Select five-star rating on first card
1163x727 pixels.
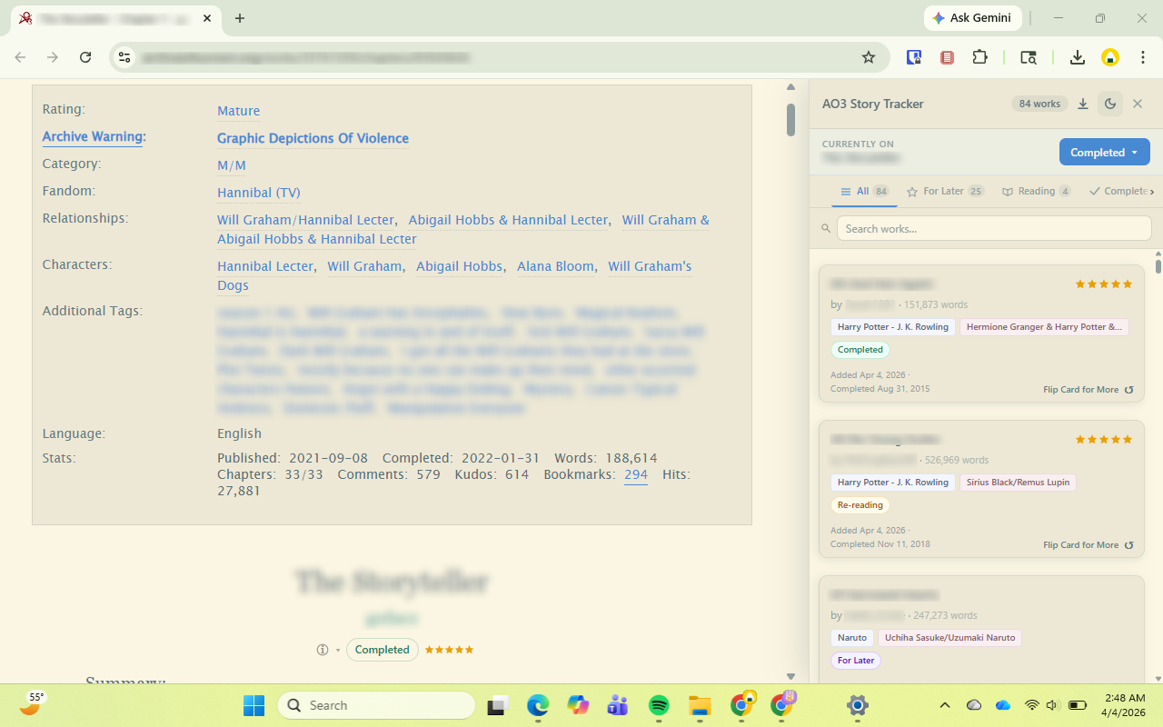(1103, 284)
